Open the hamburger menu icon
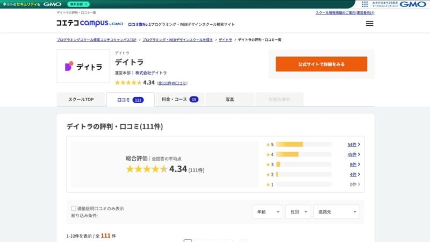This screenshot has height=242, width=430. pos(369,24)
